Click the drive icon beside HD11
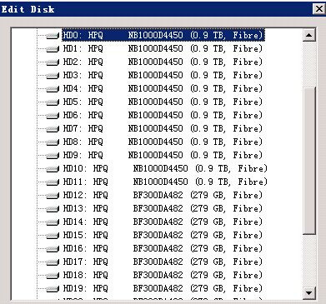 pos(53,182)
